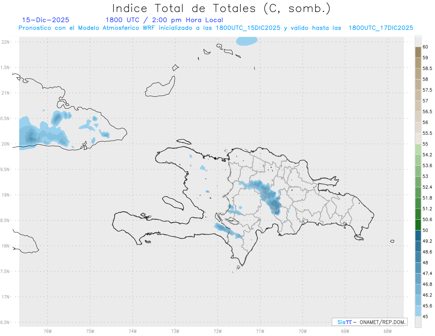
Task: Click the '70W' longitude label
Action: pyautogui.click(x=303, y=331)
